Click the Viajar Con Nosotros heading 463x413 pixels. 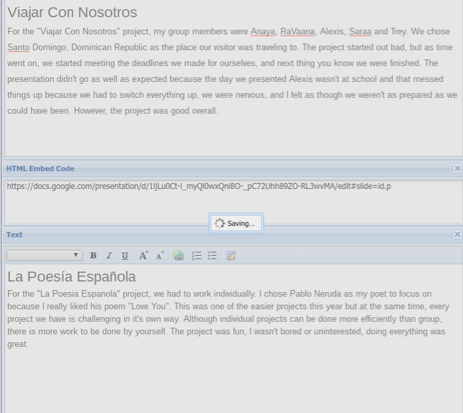click(72, 13)
